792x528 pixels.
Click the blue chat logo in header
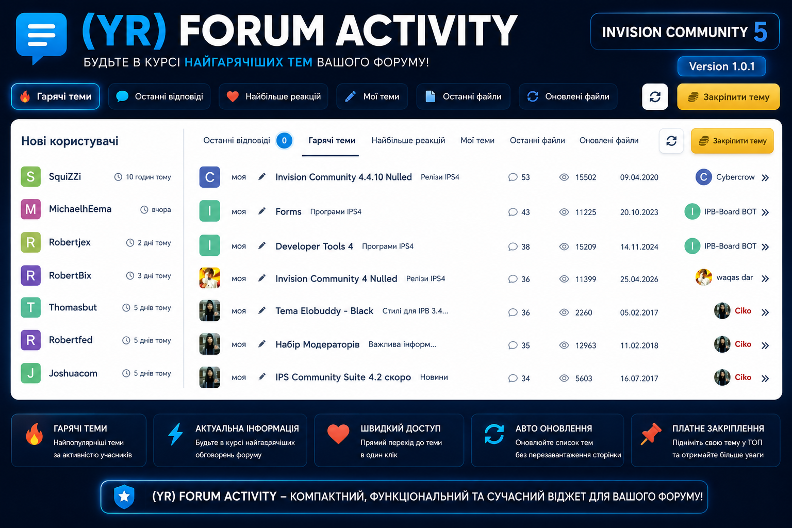41,38
